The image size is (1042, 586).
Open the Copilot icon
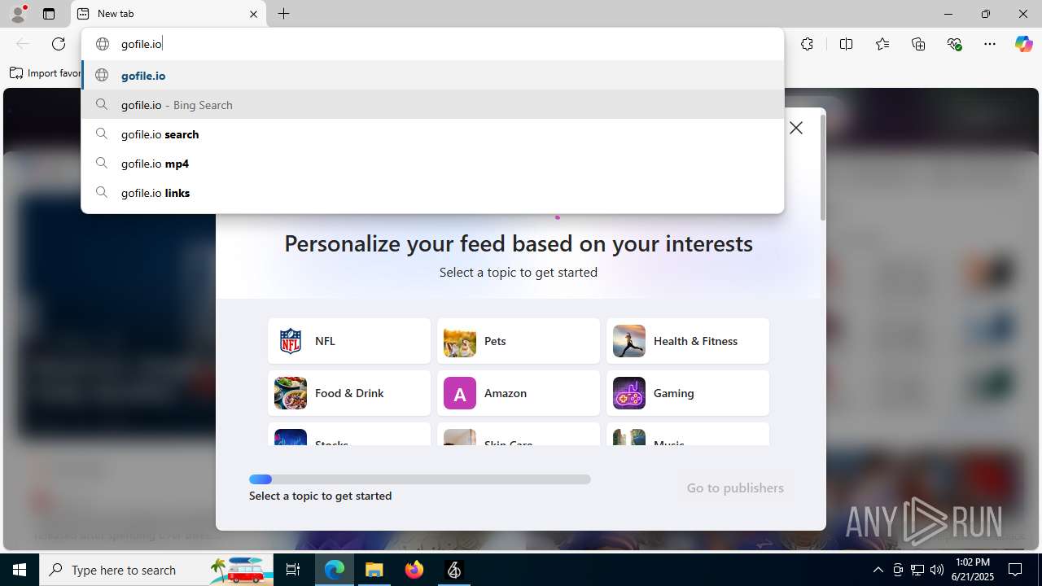click(x=1023, y=44)
